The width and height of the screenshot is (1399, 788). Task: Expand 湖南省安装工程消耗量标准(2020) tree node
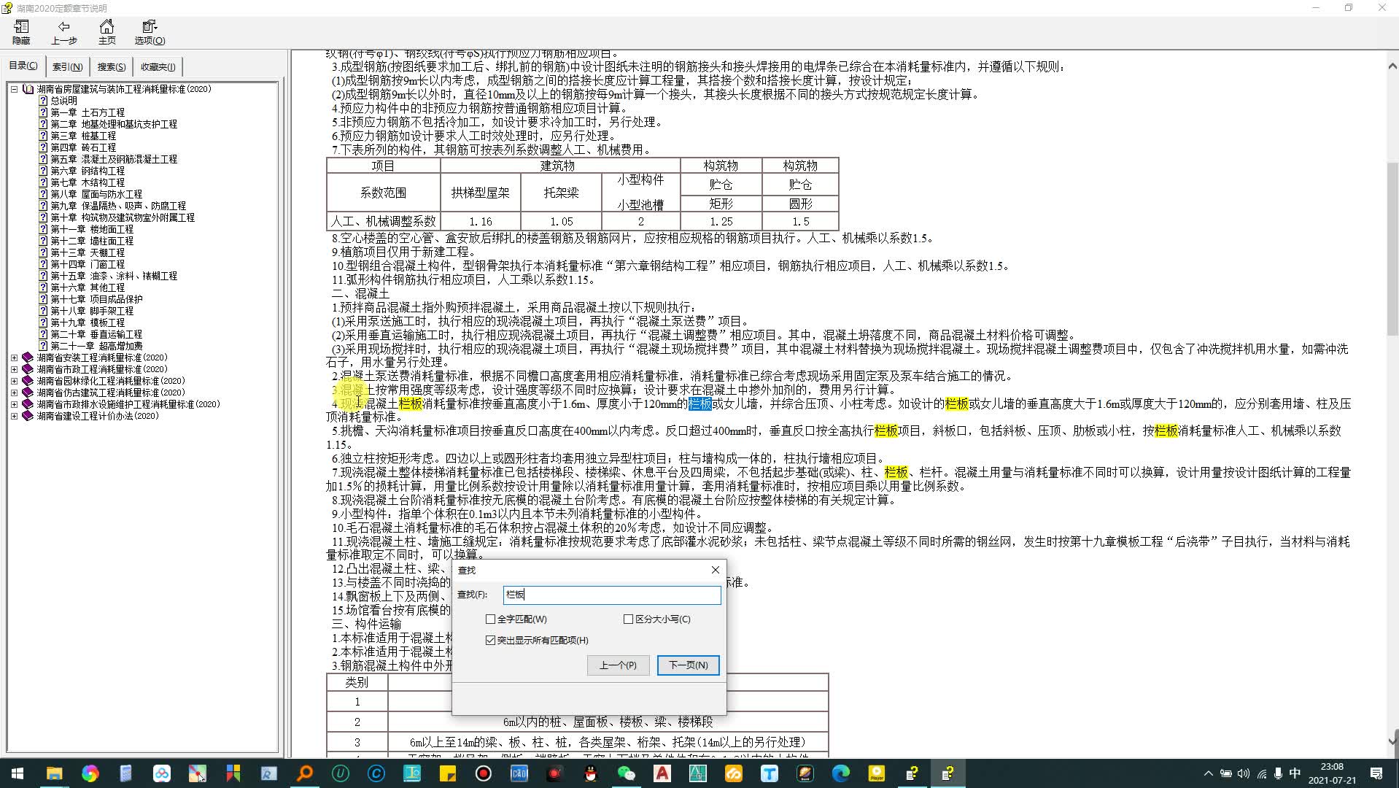coord(13,358)
